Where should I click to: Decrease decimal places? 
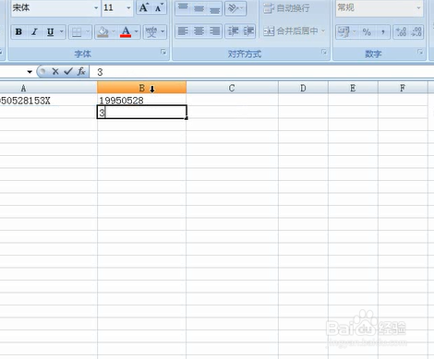(x=416, y=31)
